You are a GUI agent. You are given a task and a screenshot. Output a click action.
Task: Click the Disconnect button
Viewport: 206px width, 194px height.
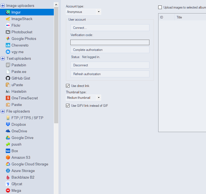[110, 65]
